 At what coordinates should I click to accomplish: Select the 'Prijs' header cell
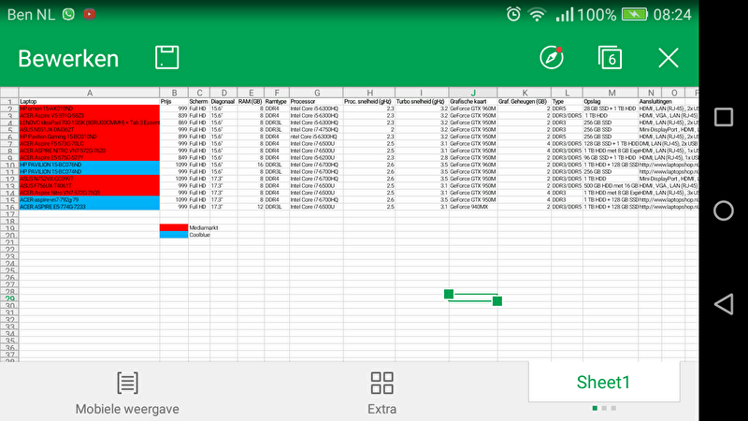[174, 101]
